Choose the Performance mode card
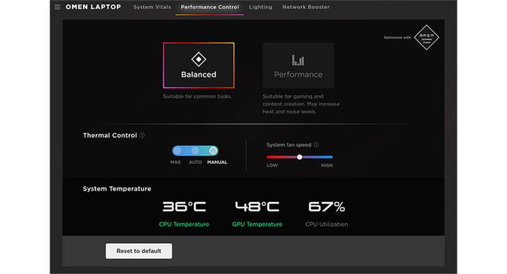 click(x=298, y=66)
